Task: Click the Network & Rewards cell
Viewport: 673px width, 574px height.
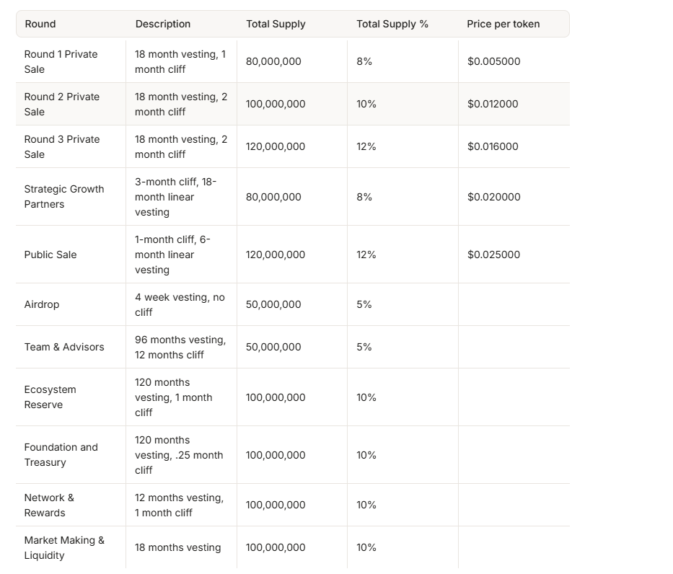Action: click(49, 505)
